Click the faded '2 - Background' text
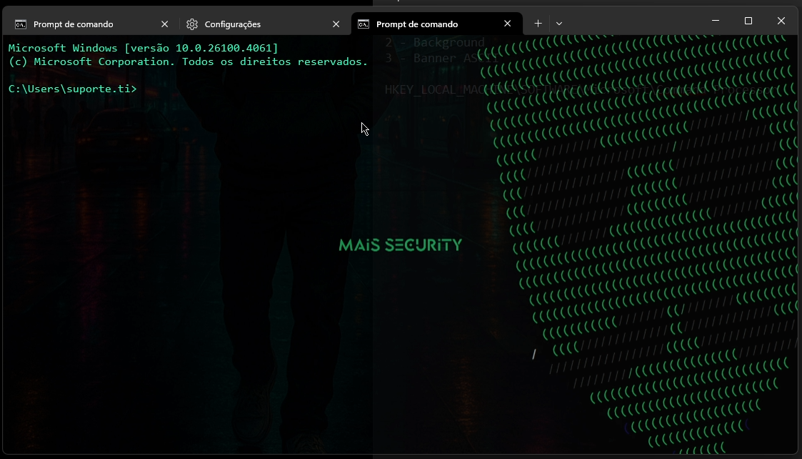This screenshot has height=459, width=802. (x=434, y=42)
